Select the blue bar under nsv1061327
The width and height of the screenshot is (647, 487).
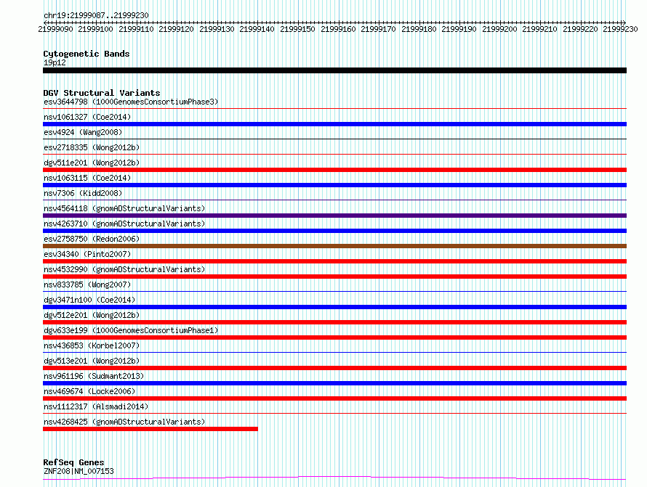(x=334, y=124)
